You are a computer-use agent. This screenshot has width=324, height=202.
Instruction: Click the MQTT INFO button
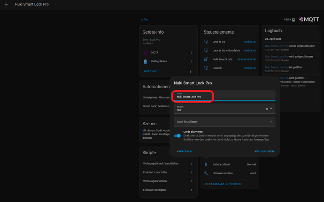point(151,71)
